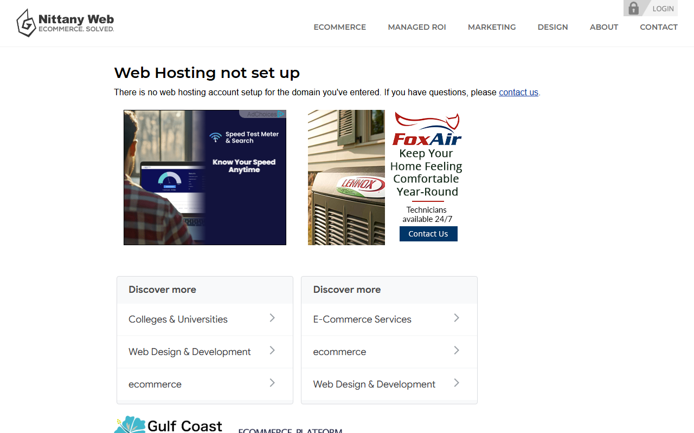This screenshot has width=694, height=433.
Task: Go to the CONTACT page
Action: click(x=659, y=27)
